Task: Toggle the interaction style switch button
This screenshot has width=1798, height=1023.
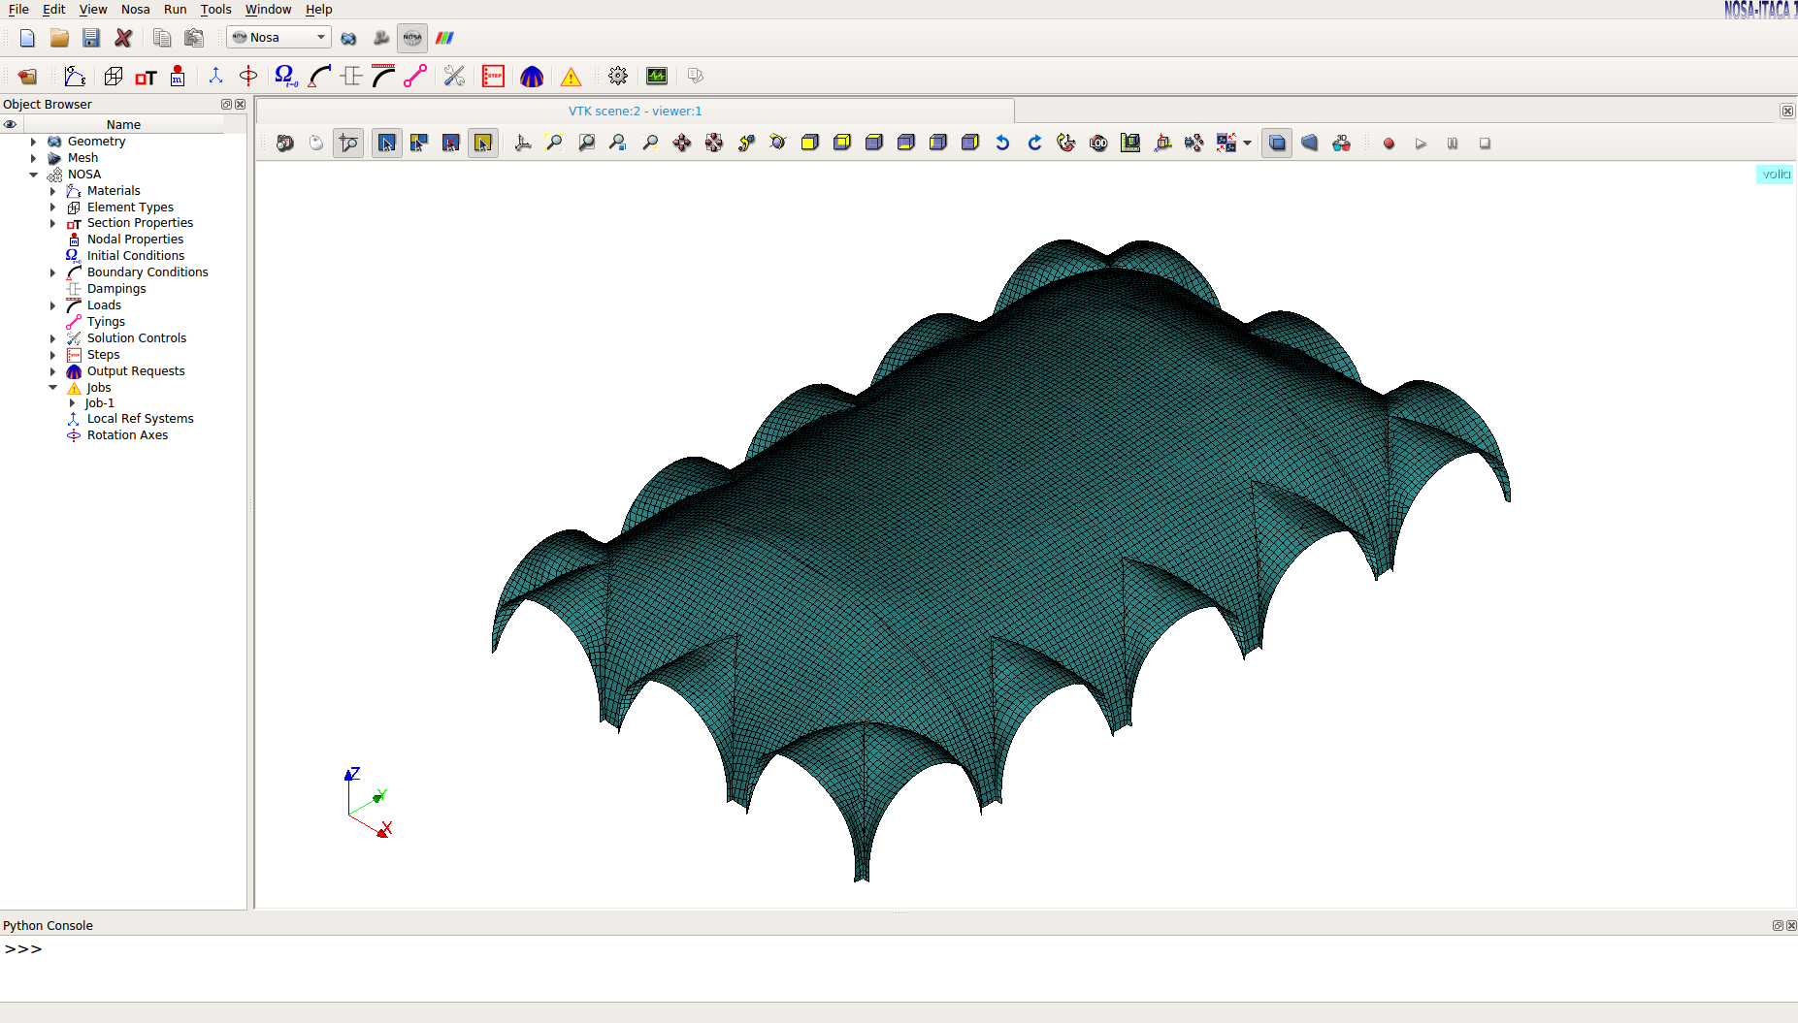Action: tap(316, 144)
